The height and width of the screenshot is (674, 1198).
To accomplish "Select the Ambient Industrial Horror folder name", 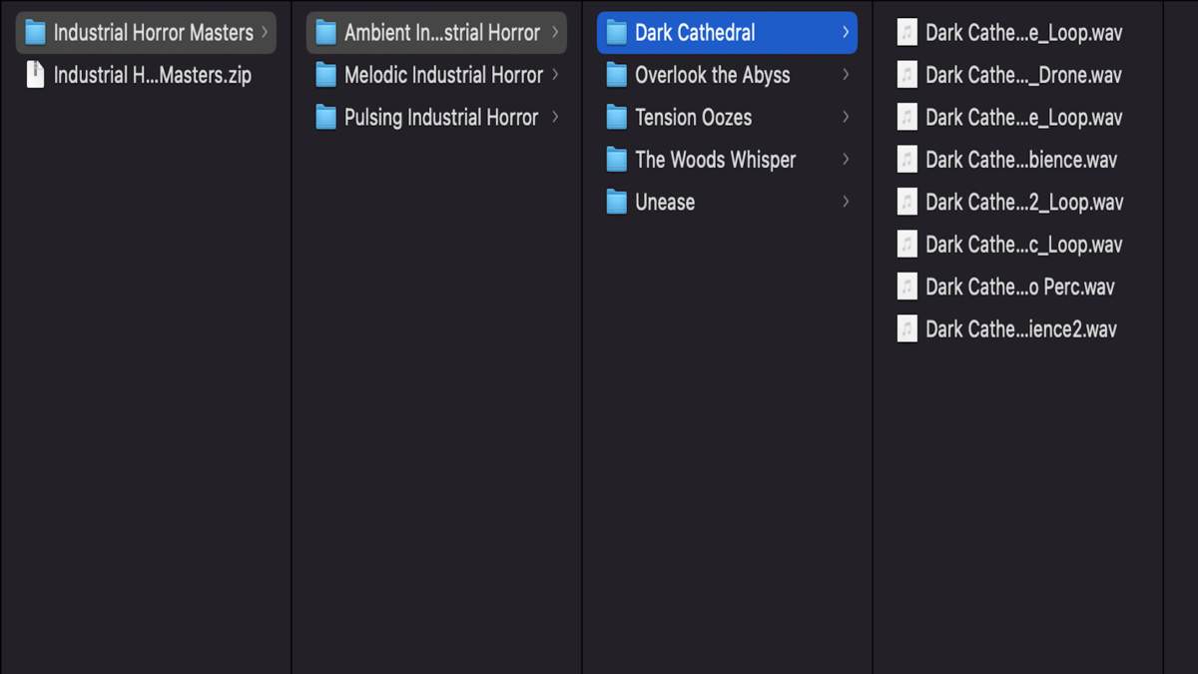I will [443, 33].
